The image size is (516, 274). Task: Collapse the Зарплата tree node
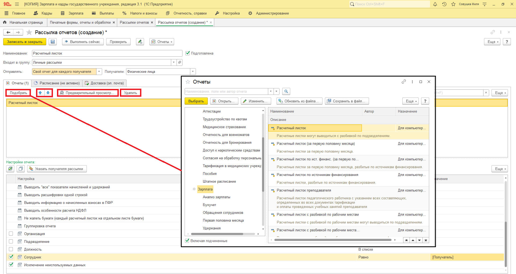coord(194,189)
